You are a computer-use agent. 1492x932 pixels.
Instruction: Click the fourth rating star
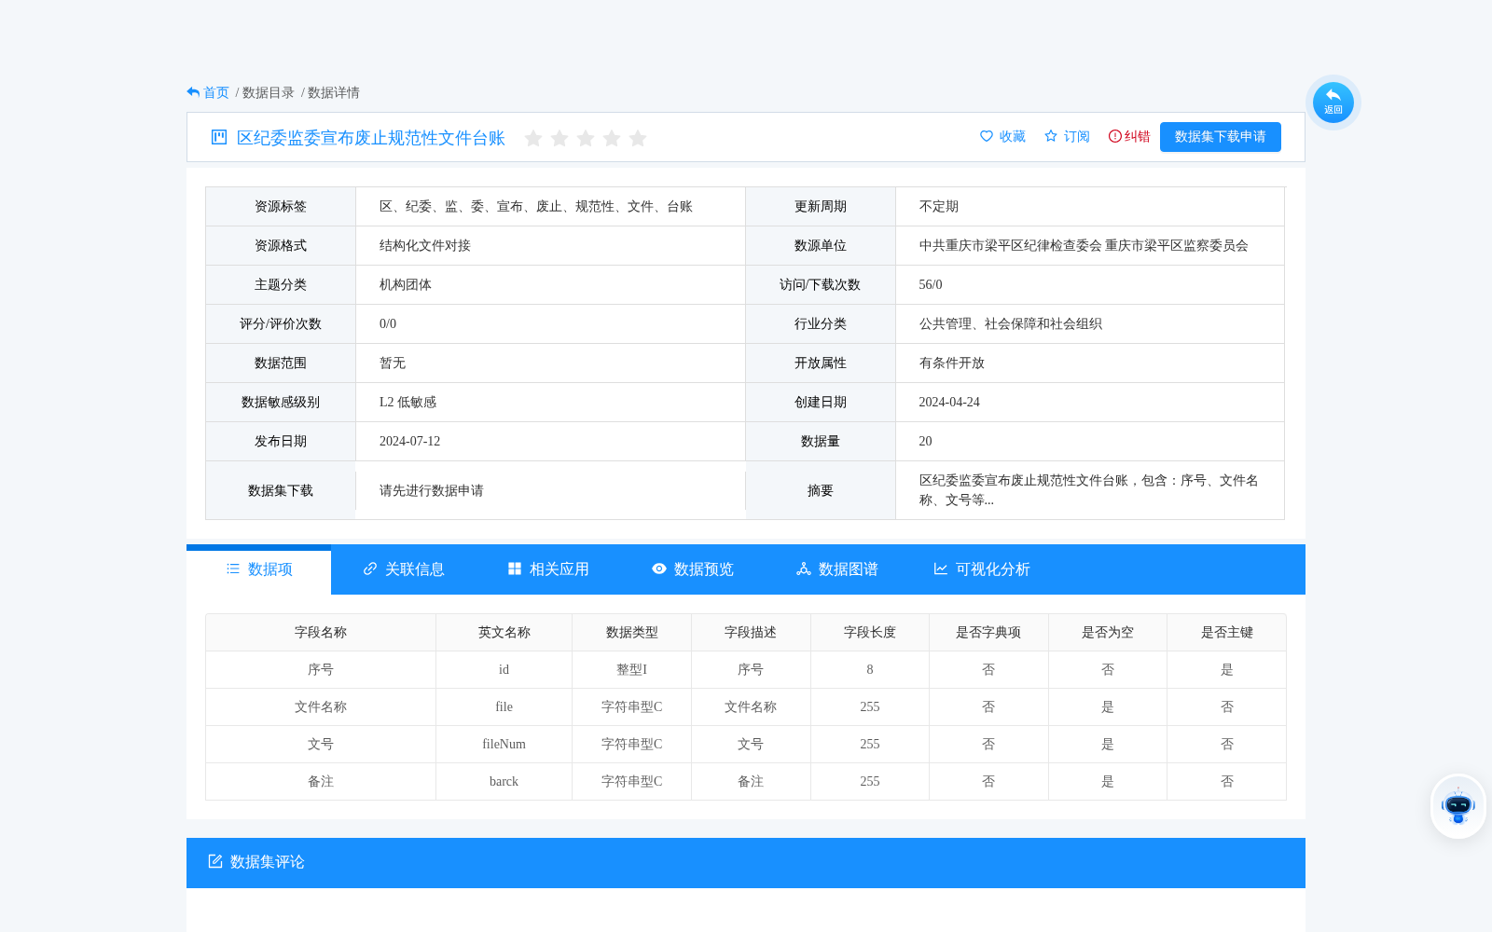click(x=612, y=138)
